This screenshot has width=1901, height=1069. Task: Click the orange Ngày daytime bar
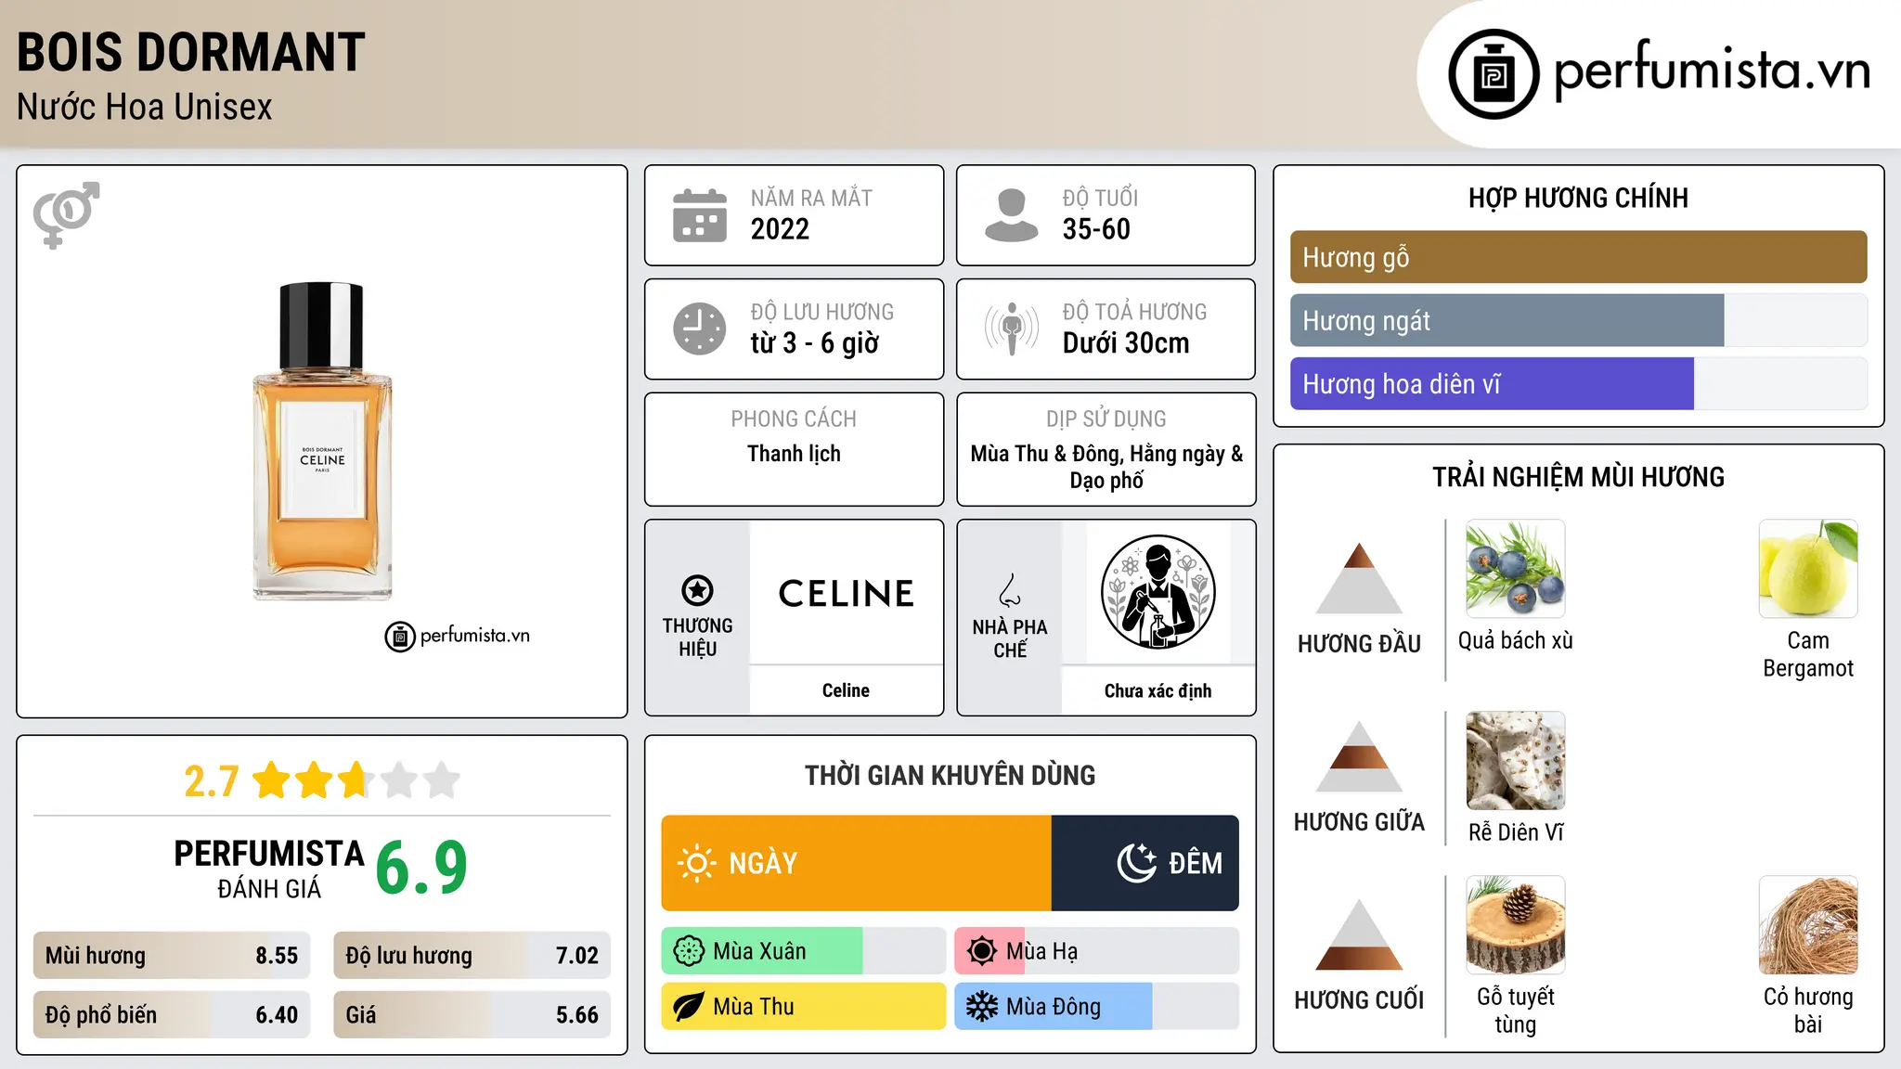856,863
